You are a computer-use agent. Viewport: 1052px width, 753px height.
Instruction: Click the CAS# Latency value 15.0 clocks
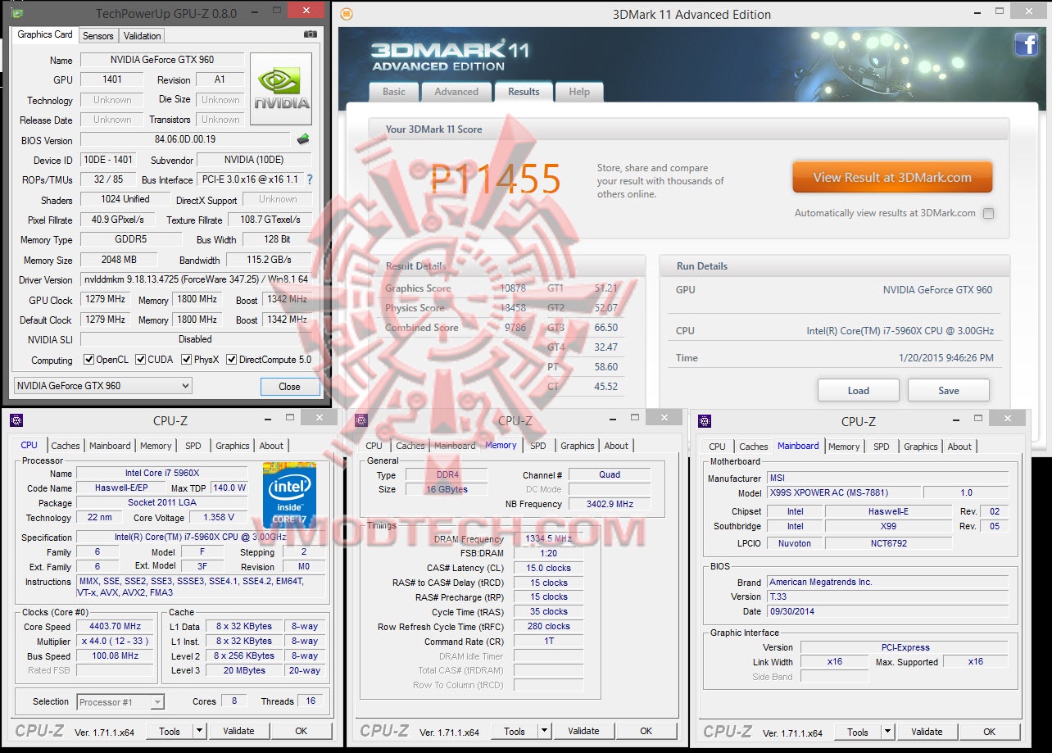coord(550,568)
